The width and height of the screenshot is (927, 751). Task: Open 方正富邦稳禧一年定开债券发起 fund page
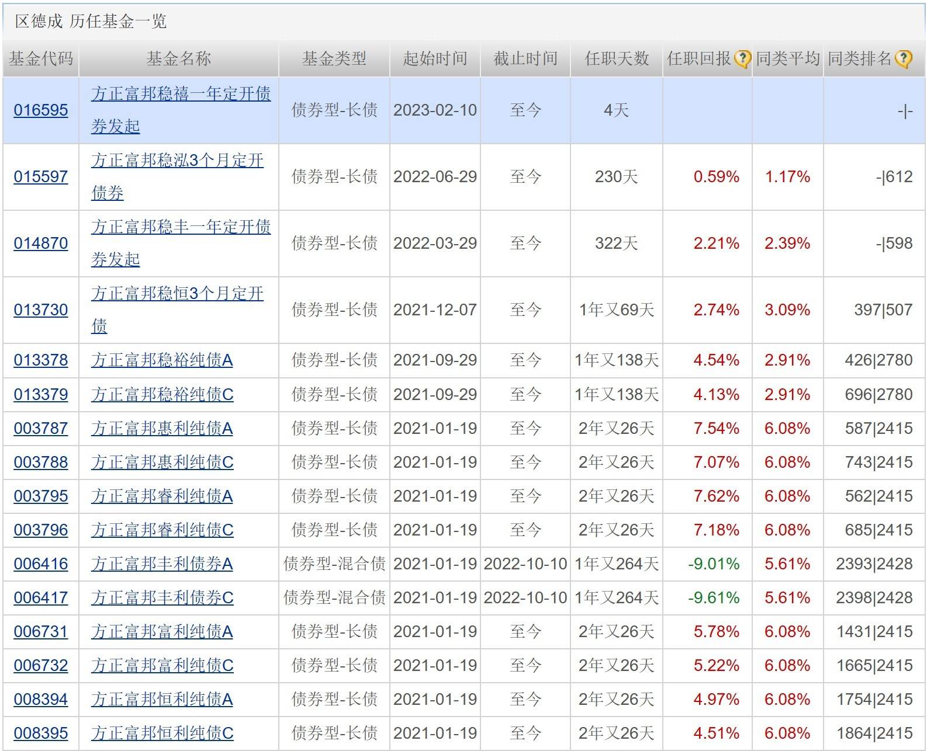(x=181, y=110)
